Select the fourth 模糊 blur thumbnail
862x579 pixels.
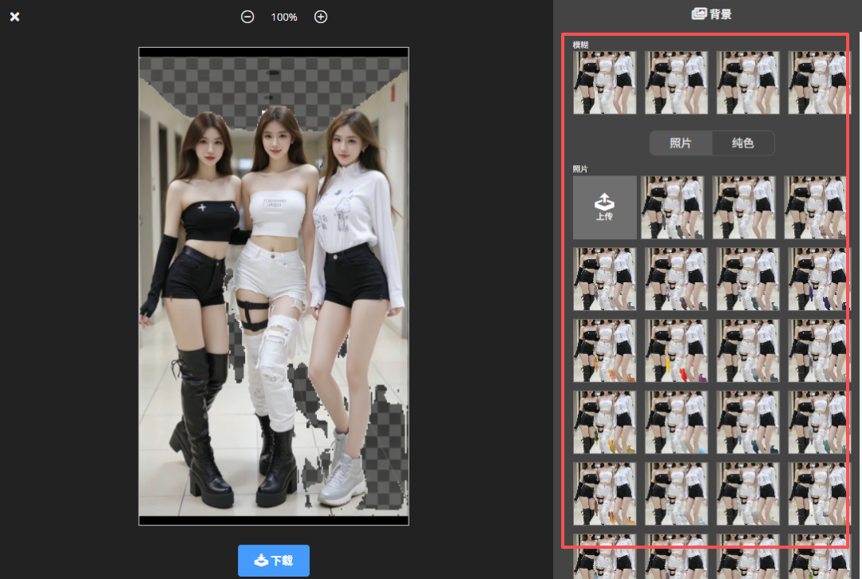click(x=818, y=82)
